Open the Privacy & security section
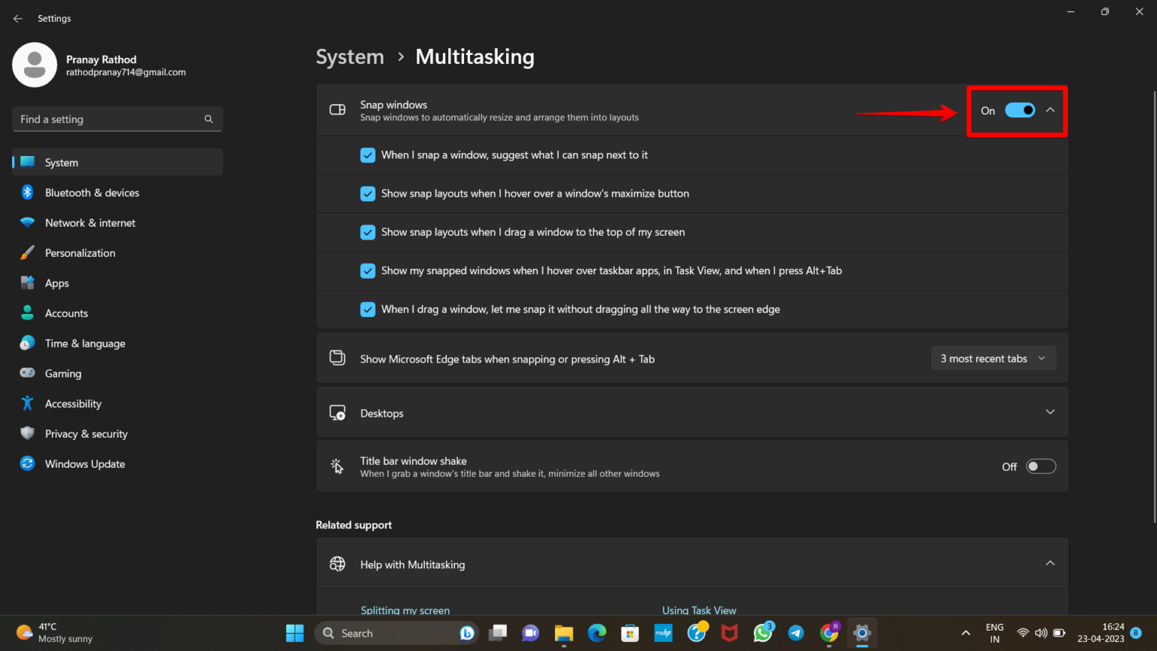 tap(86, 433)
